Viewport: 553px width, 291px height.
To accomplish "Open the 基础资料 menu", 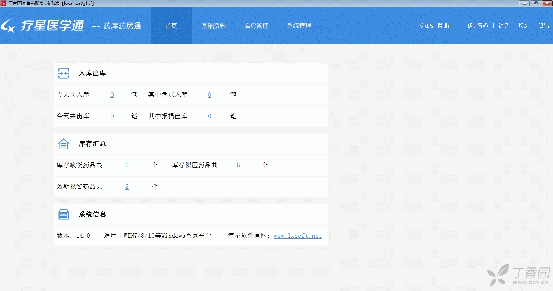I will click(214, 26).
